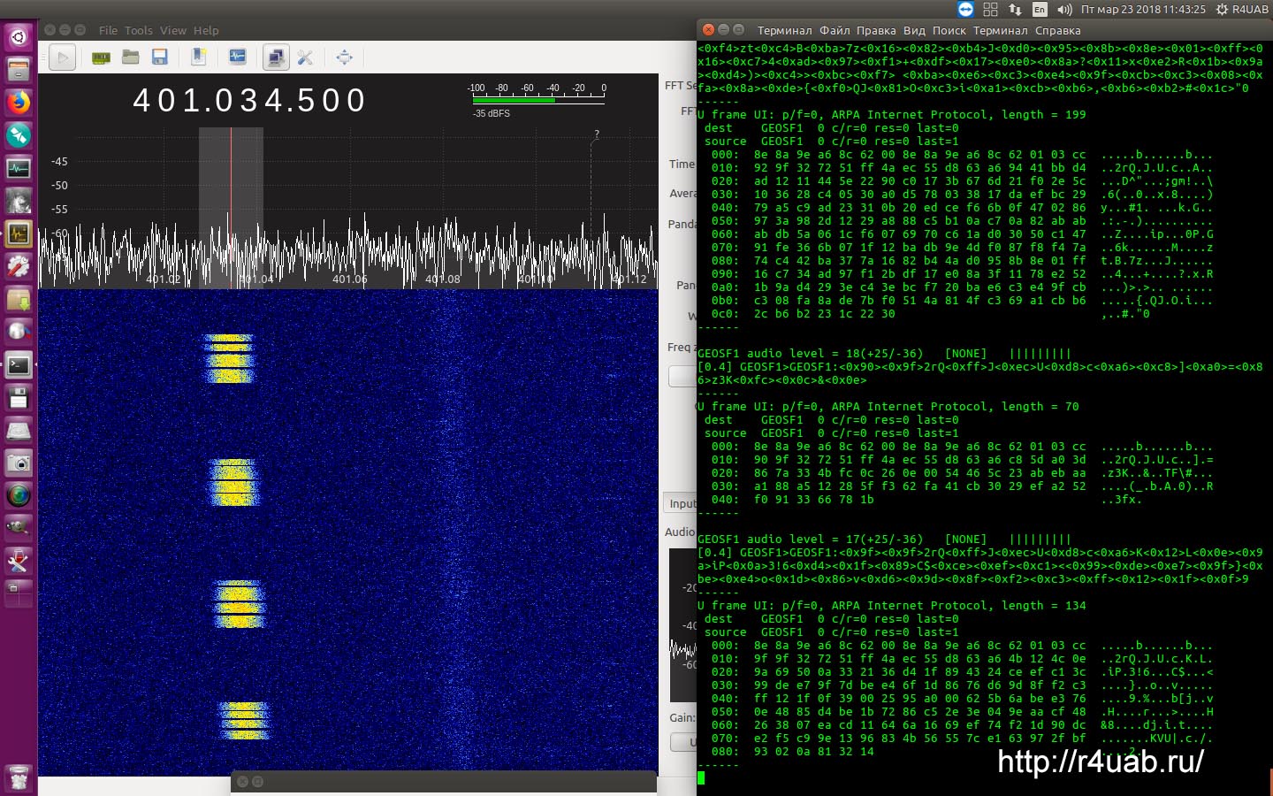Open the Trash in the dock
Viewport: 1273px width, 796px height.
[x=19, y=778]
